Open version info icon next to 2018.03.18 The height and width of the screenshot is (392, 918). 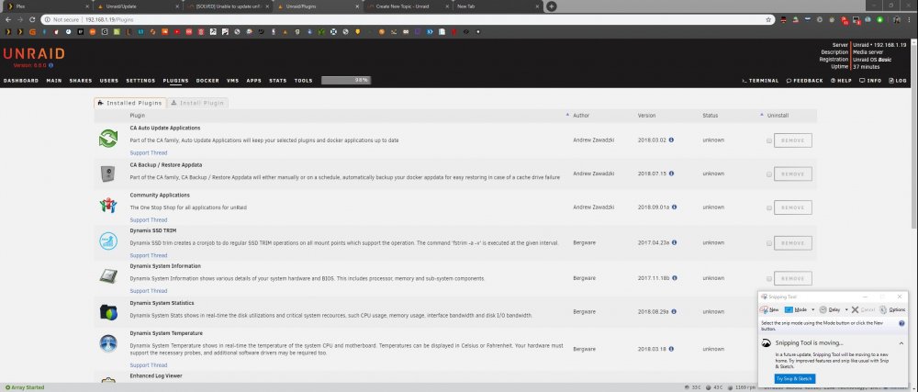click(671, 349)
